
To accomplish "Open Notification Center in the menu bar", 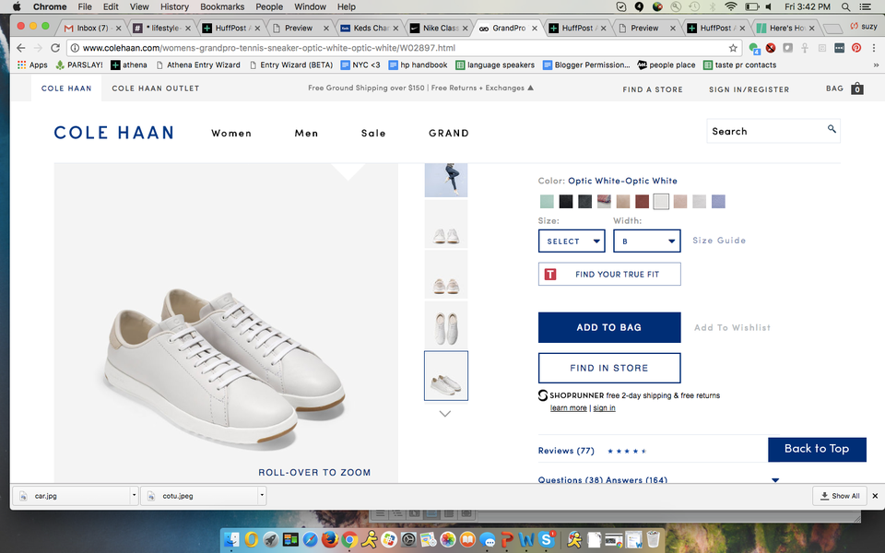I will 864,6.
